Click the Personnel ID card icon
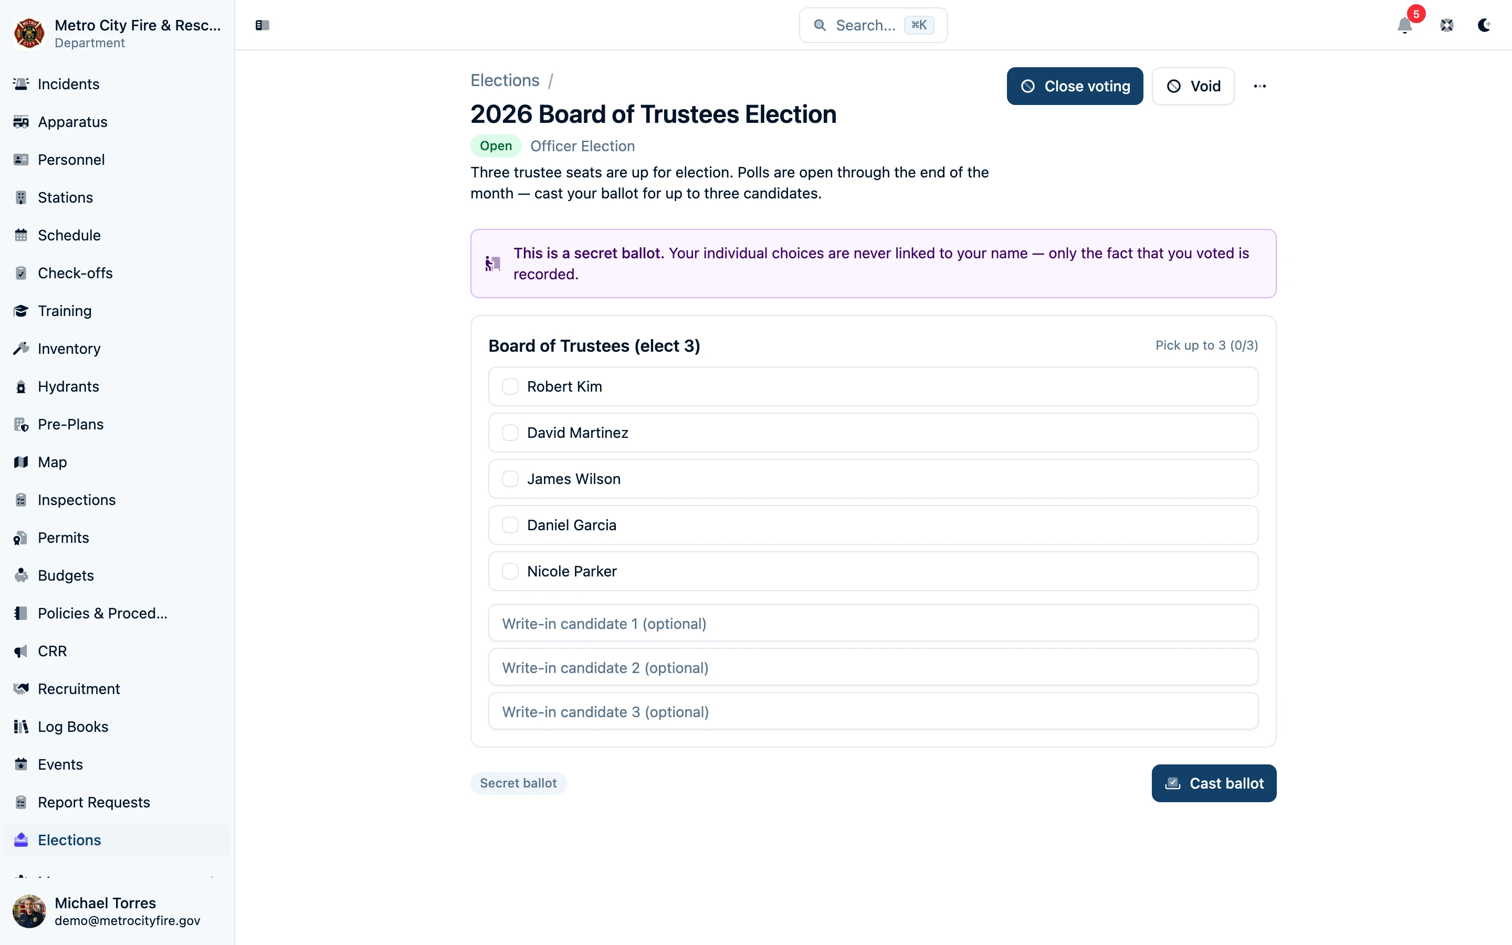Screen dimensions: 1512x945 point(21,160)
